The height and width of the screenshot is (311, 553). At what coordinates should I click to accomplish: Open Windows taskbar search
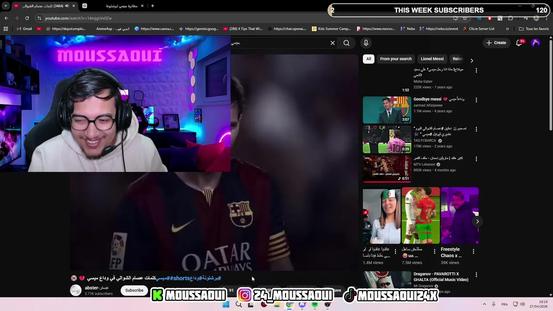[238, 305]
